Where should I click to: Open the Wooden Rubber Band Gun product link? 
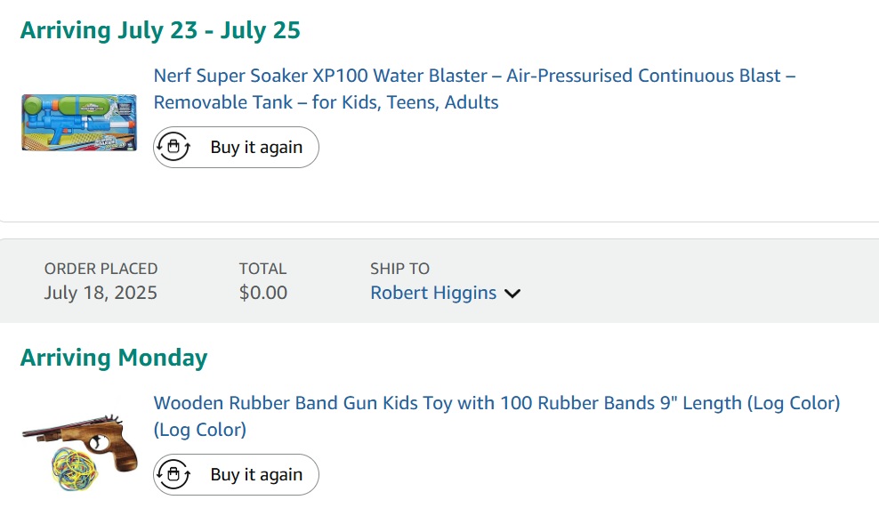[x=496, y=403]
